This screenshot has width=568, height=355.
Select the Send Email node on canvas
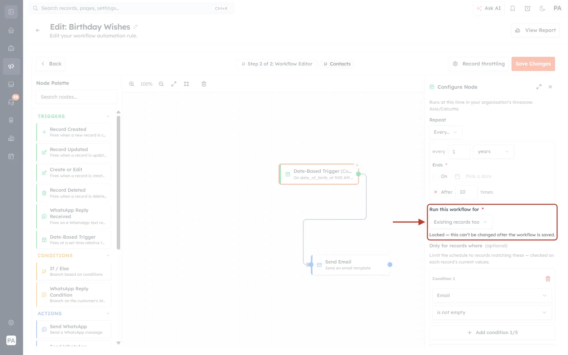click(350, 265)
